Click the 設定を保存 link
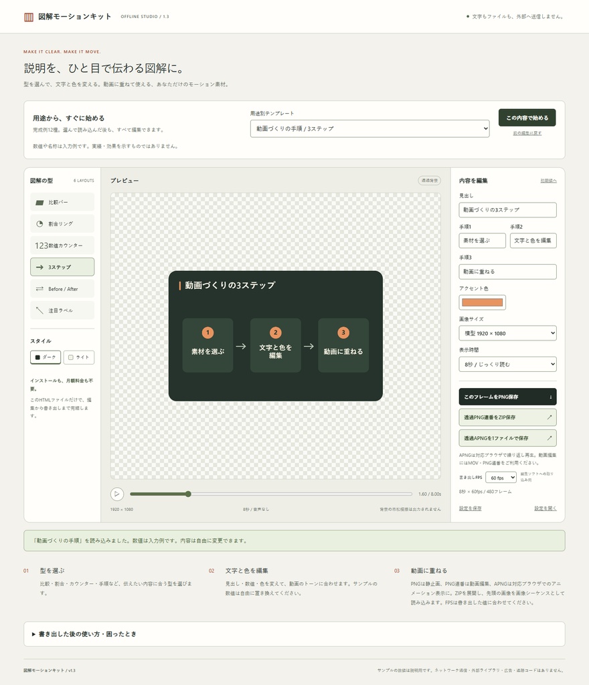Viewport: 589px width, 685px height. [470, 508]
